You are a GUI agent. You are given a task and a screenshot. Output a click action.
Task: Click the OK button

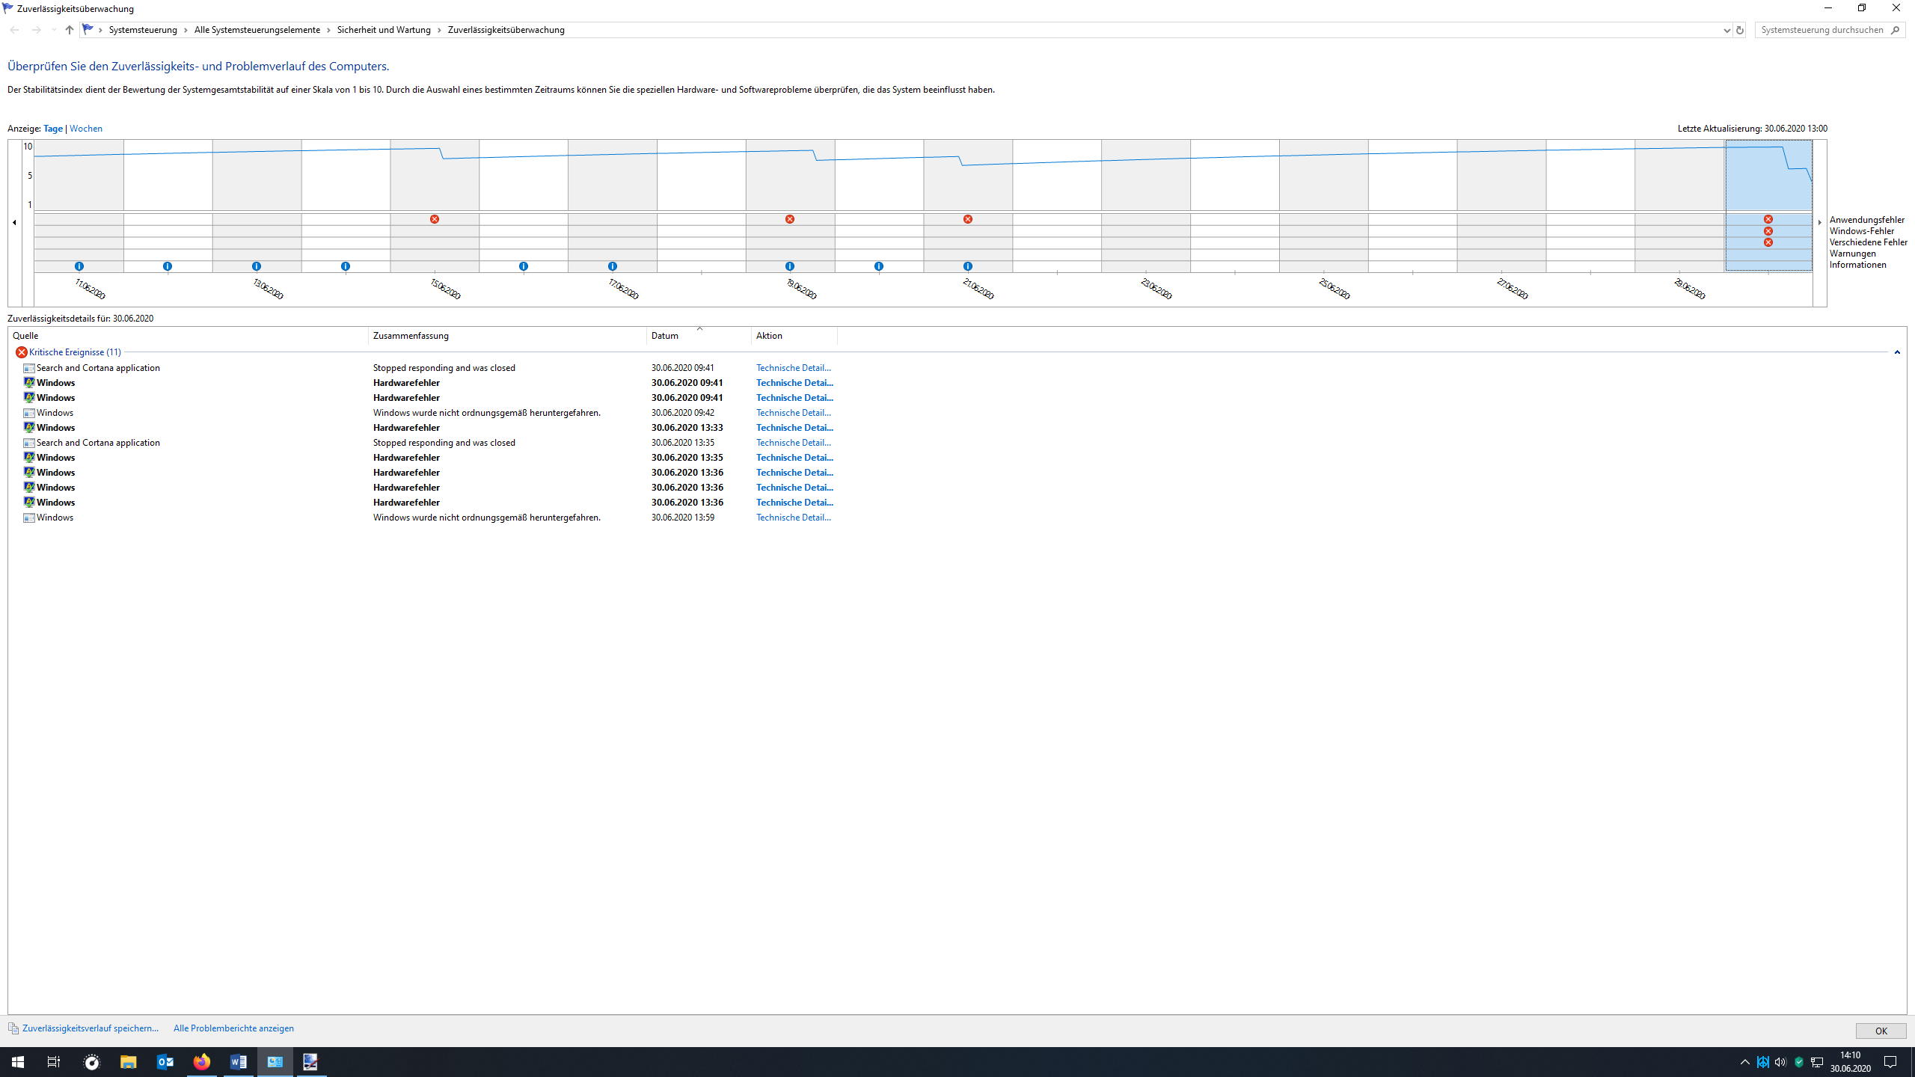click(1881, 1031)
